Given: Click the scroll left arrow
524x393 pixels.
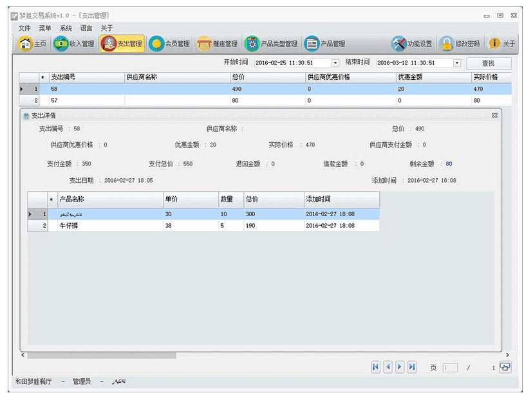Looking at the screenshot, I should 23,355.
